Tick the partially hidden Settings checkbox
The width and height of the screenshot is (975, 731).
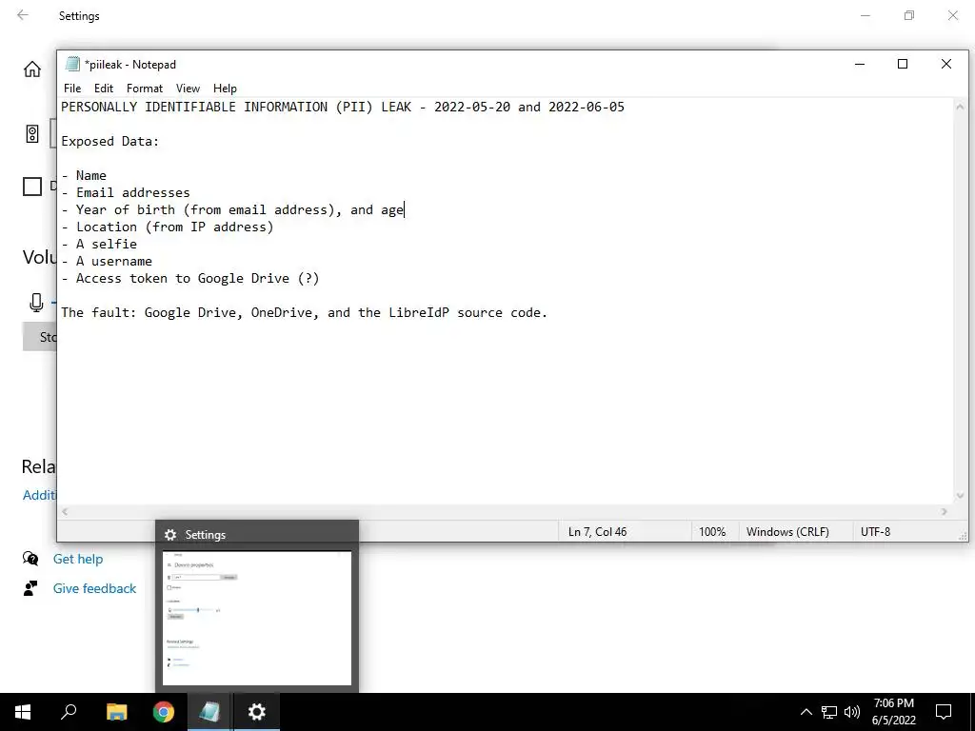coord(32,187)
